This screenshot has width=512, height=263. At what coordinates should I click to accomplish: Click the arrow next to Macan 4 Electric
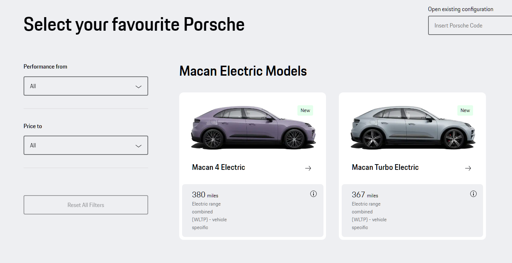point(308,168)
